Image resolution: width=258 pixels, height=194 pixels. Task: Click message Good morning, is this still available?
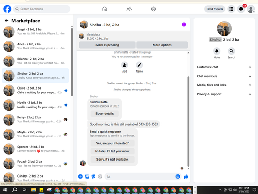click(x=124, y=124)
